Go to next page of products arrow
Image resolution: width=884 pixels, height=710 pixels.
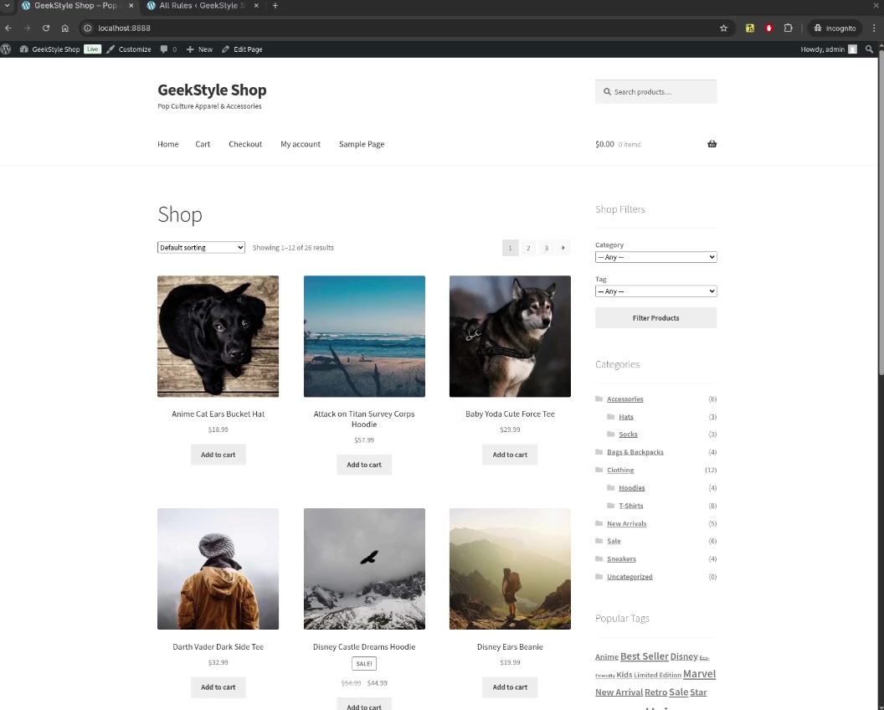pos(563,248)
